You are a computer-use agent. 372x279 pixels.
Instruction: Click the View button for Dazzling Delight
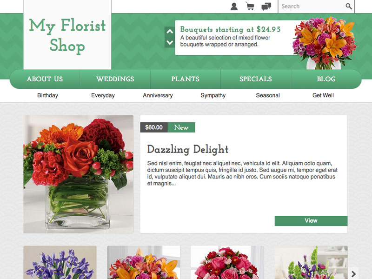click(311, 220)
